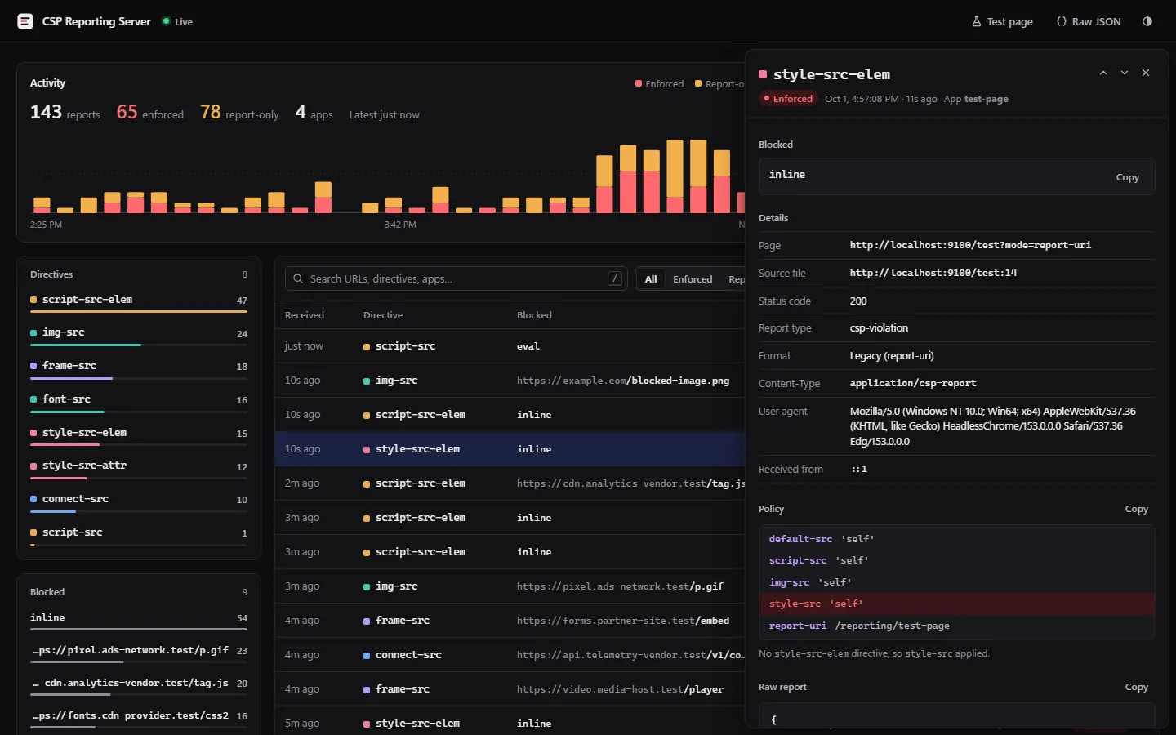Click the slash shortcut icon in search
1176x735 pixels.
pos(614,278)
